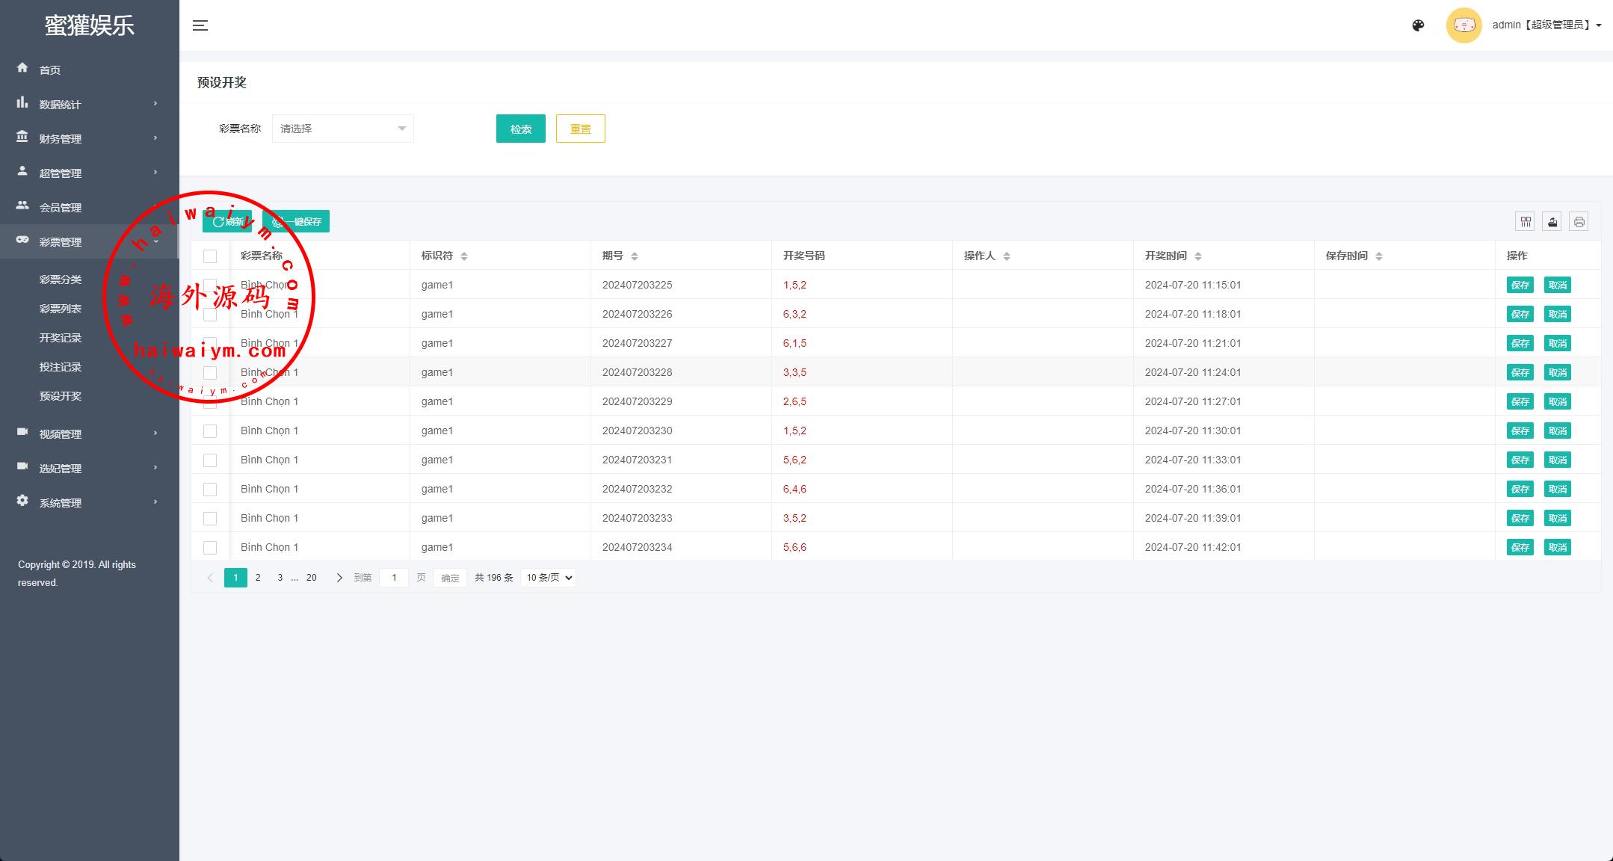This screenshot has height=861, width=1613.
Task: Open 开奖记录 submenu item
Action: 61,338
